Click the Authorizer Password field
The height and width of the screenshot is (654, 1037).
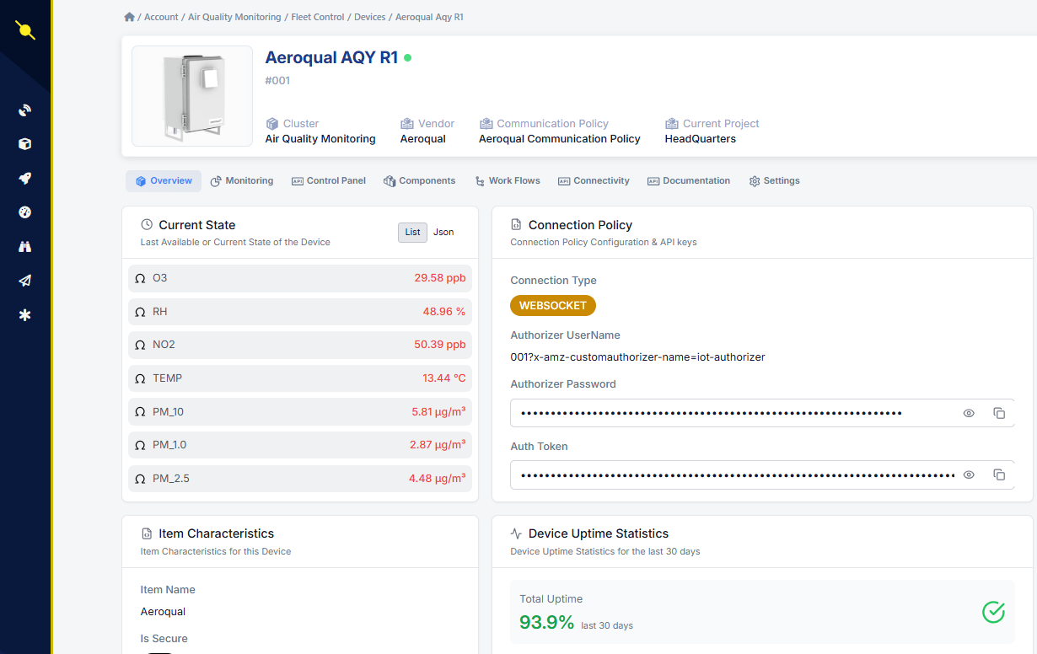tap(733, 413)
